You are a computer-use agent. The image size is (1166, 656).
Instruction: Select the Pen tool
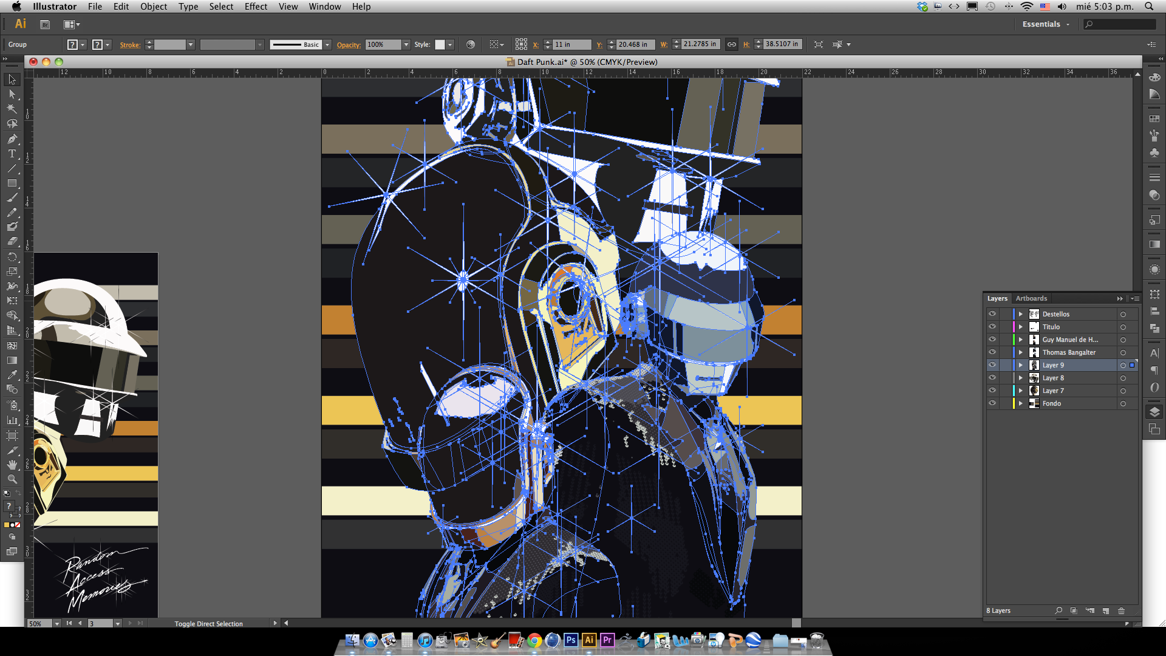point(12,139)
